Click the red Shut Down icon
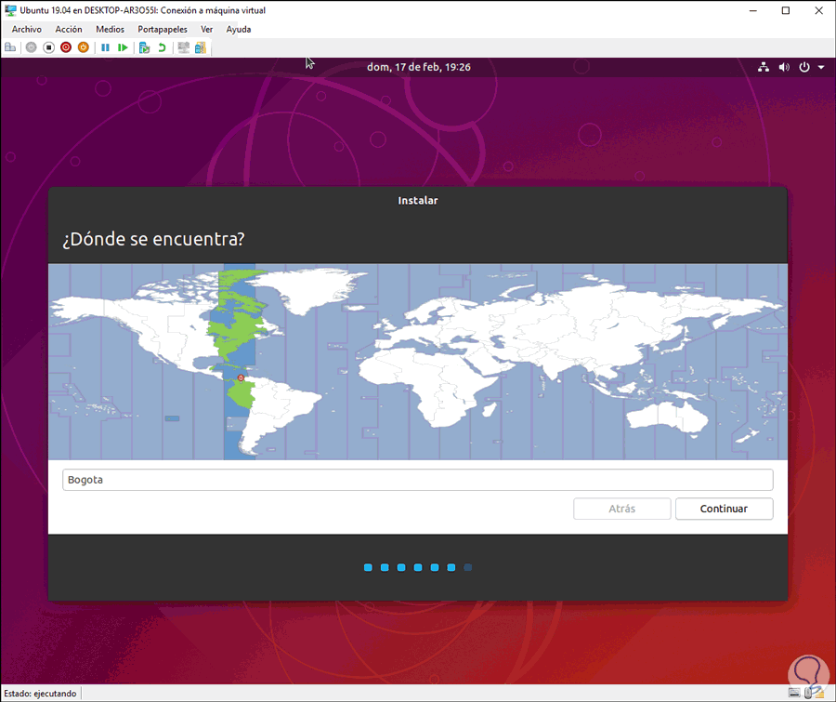 click(x=66, y=47)
